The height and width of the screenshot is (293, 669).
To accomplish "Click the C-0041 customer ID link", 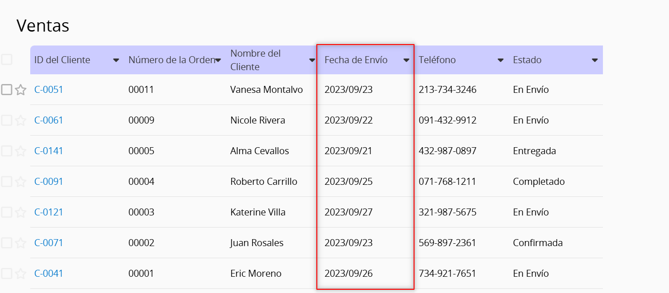I will (49, 273).
